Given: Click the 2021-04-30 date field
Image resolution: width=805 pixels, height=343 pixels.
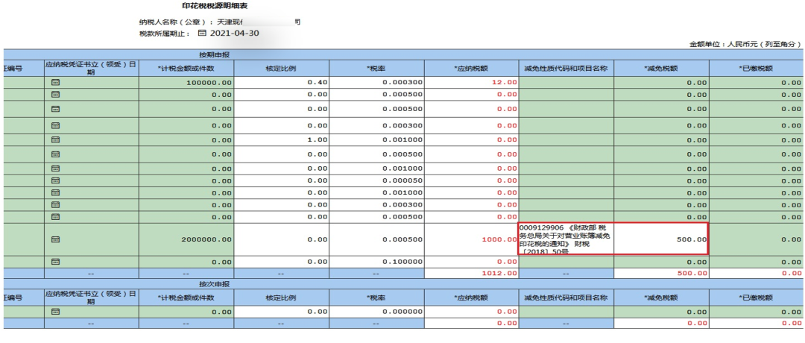Looking at the screenshot, I should [233, 34].
